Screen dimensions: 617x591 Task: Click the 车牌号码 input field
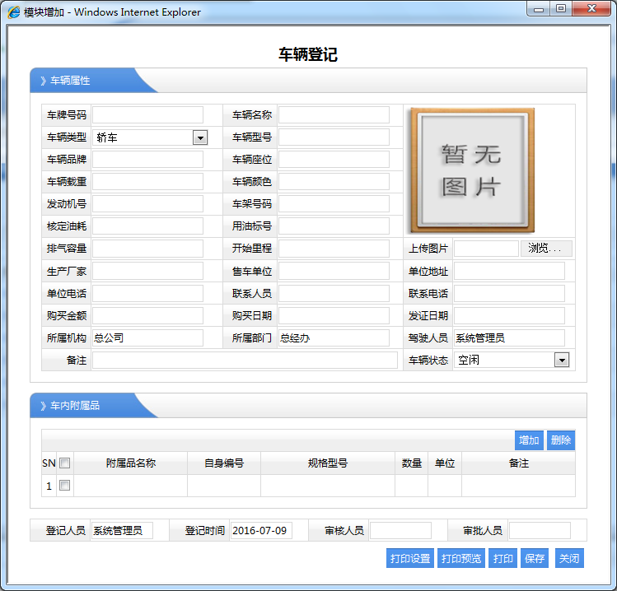147,115
